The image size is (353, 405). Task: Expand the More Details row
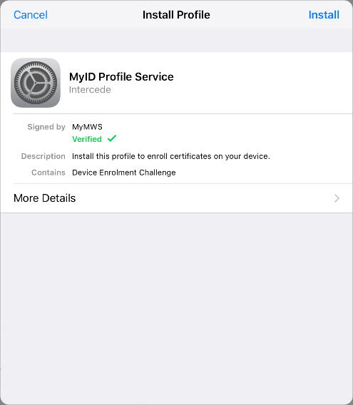177,198
